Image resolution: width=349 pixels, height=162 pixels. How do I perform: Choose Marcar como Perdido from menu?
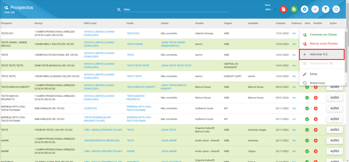coord(322,44)
